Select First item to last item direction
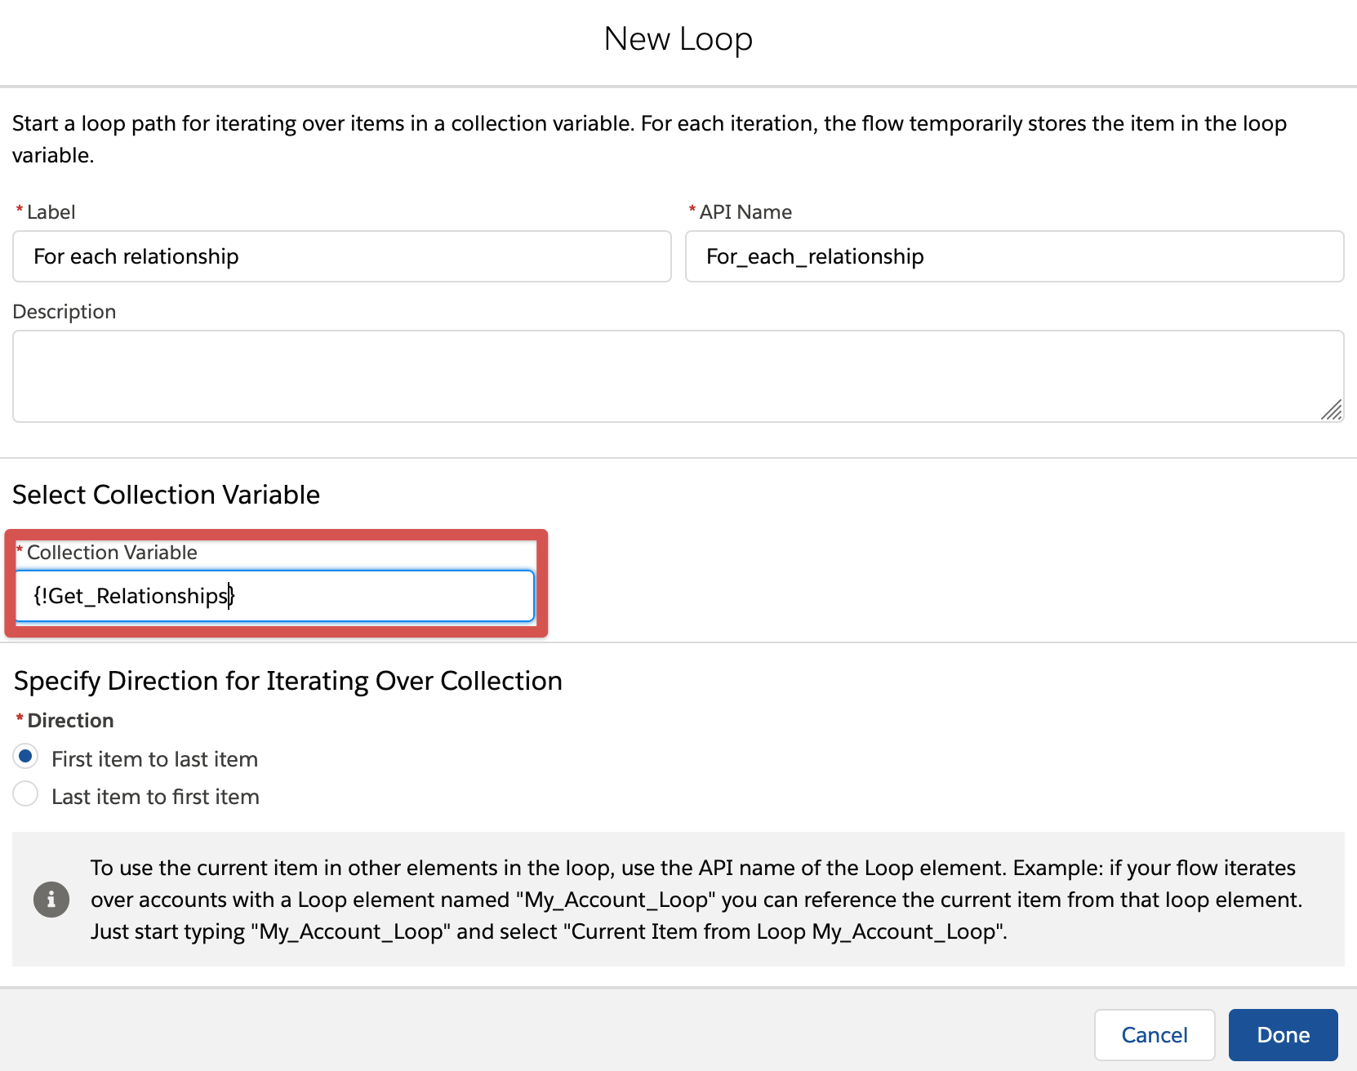The image size is (1357, 1071). click(x=26, y=757)
